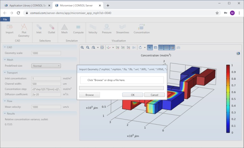The height and width of the screenshot is (148, 244).
Task: Click the Concentration step field
Action: pos(46,89)
